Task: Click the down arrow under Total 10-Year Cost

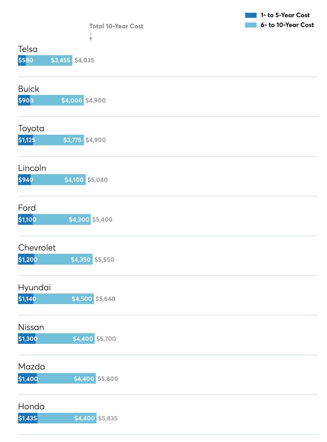Action: [x=91, y=36]
